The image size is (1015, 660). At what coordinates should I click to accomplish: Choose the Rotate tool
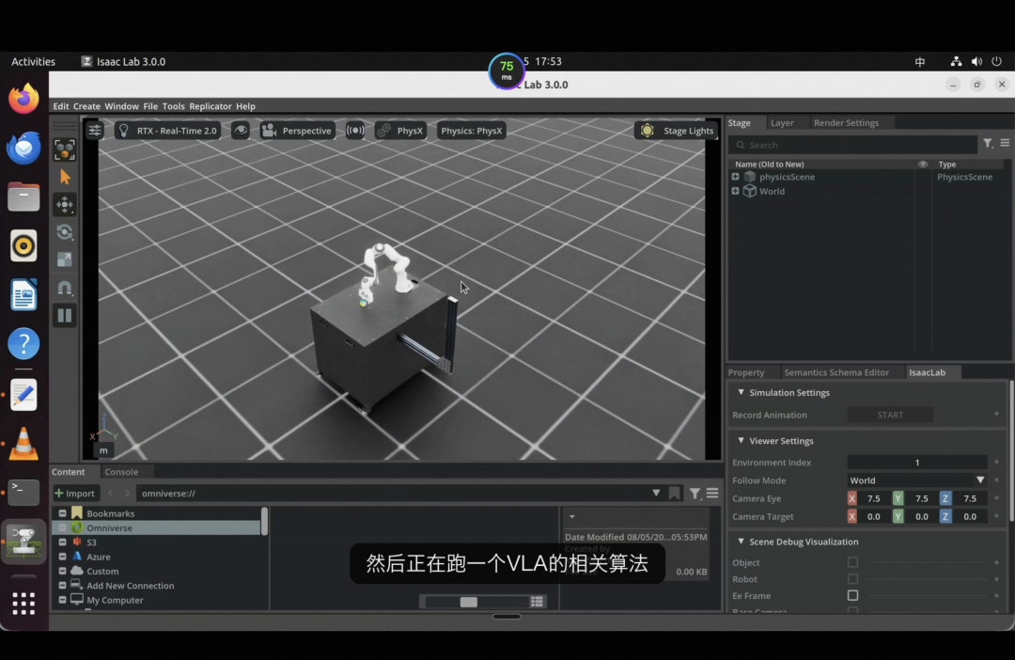point(65,232)
